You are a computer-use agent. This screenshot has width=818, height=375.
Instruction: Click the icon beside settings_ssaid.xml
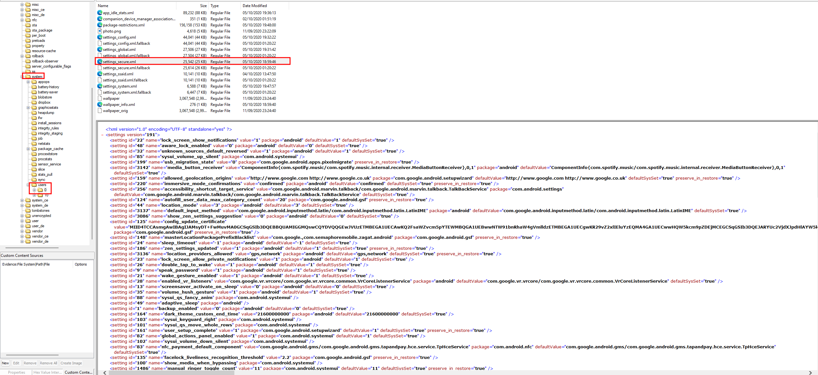pyautogui.click(x=100, y=74)
